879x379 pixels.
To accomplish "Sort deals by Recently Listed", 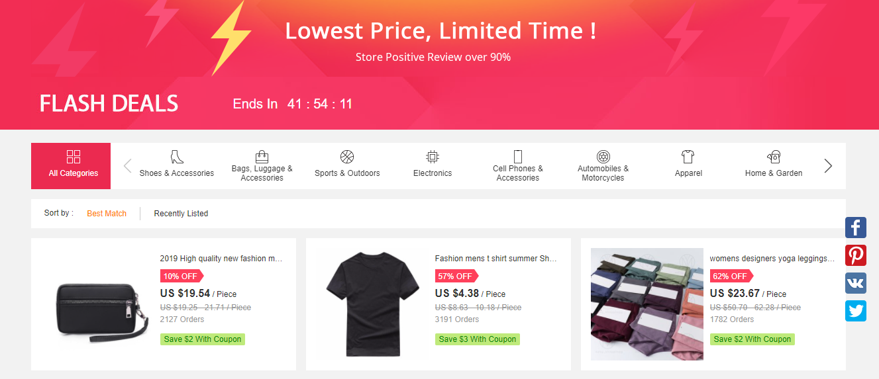I will click(181, 214).
